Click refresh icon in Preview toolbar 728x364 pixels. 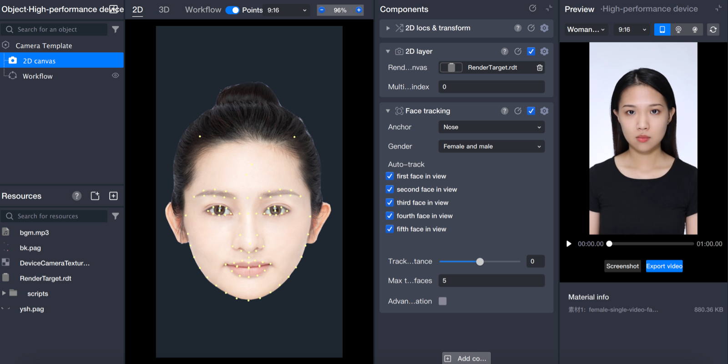(713, 30)
